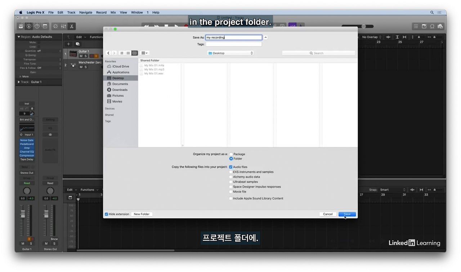Click the plus icon to add track
The height and width of the screenshot is (272, 461).
tap(69, 44)
